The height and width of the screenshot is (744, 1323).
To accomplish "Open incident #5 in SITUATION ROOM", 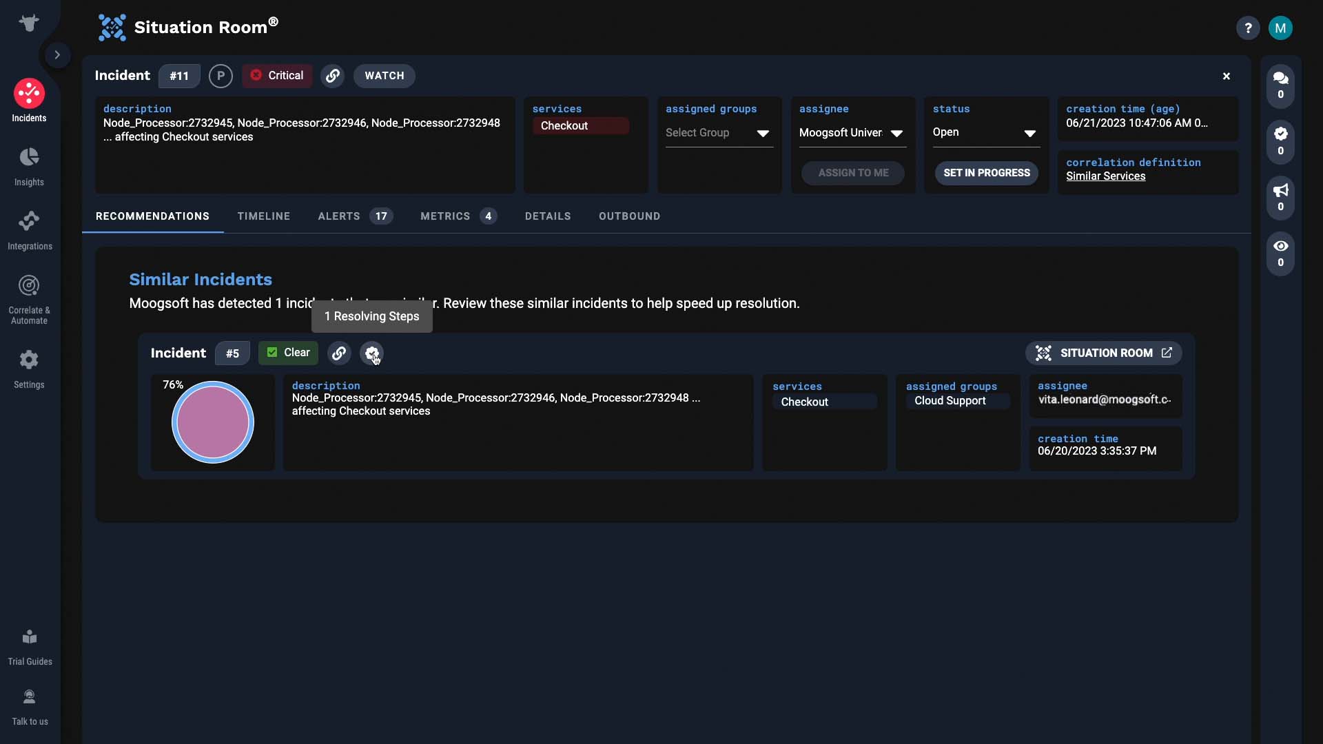I will pyautogui.click(x=1104, y=353).
